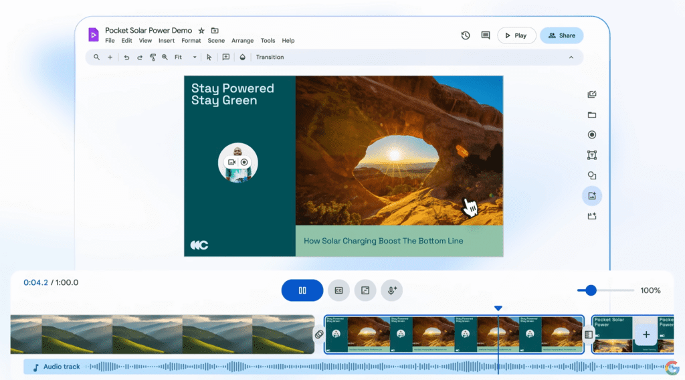Open the comments panel icon
This screenshot has height=380, width=685.
[x=486, y=35]
